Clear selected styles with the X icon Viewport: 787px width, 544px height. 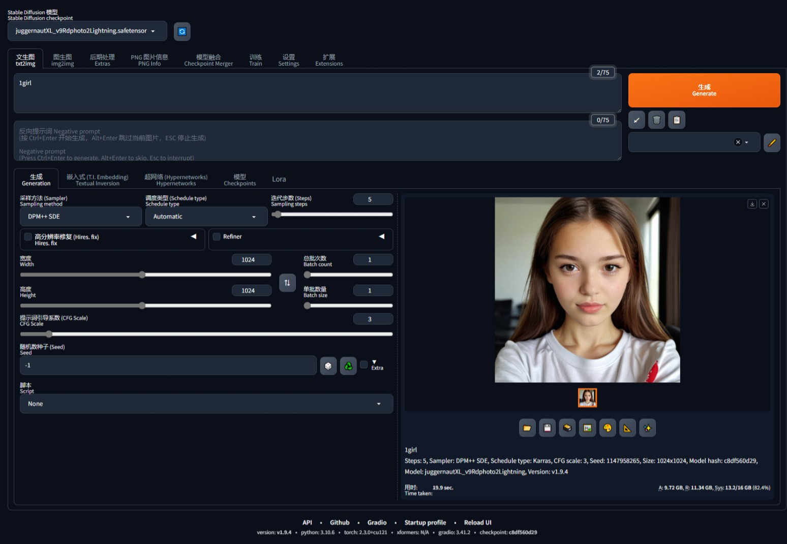(x=738, y=142)
